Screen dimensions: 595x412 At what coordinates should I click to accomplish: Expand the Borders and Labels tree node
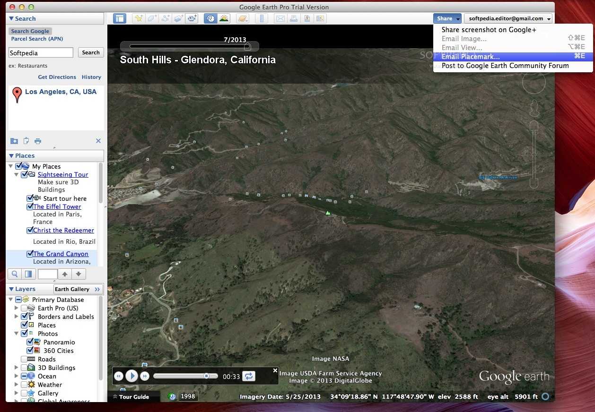tap(17, 317)
